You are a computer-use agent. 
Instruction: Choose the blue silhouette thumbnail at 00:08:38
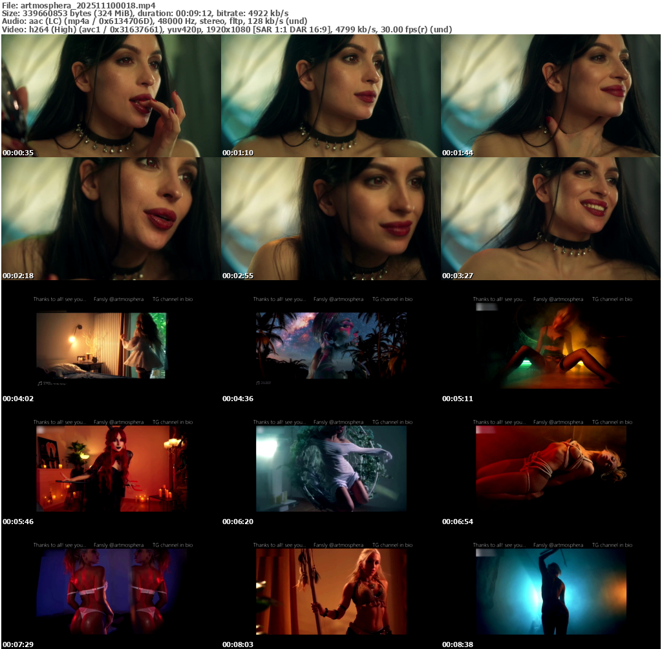click(x=551, y=591)
